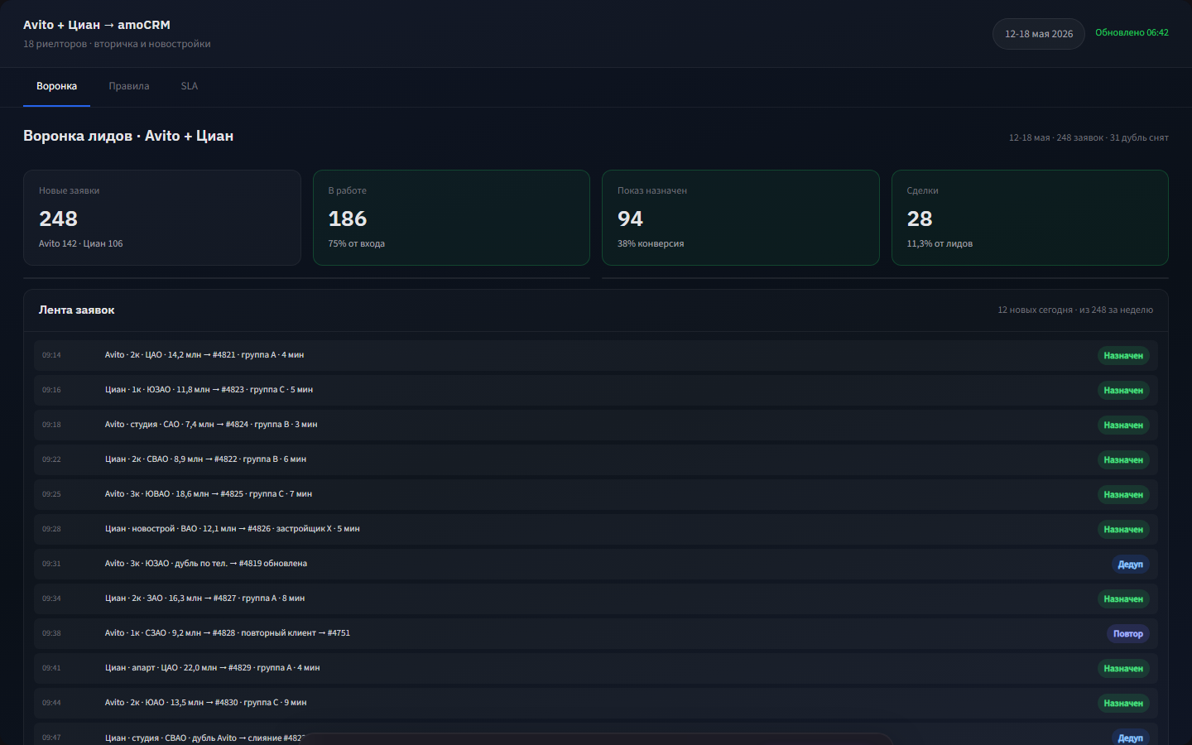Select the Сделки card showing 28
Screen dimensions: 1192x745
(1030, 218)
